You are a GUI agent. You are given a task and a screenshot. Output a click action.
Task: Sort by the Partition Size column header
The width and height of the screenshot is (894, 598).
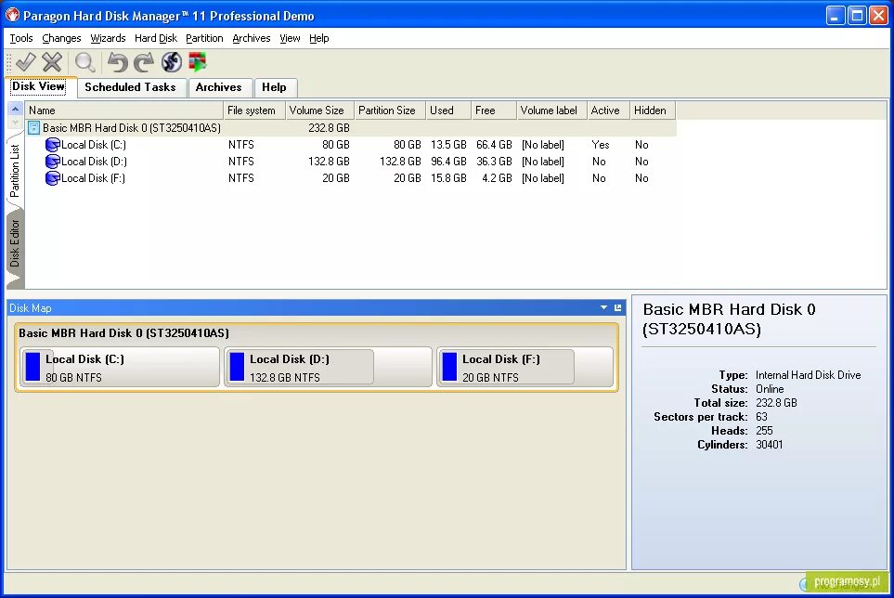tap(390, 110)
